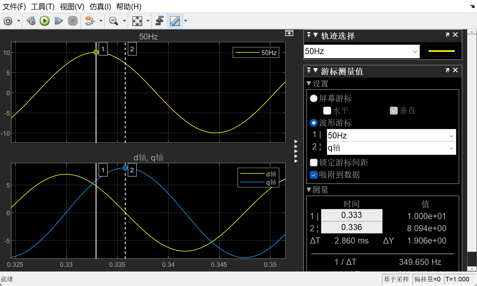477x286 pixels.
Task: Open the 工具(T) menu
Action: [x=43, y=6]
